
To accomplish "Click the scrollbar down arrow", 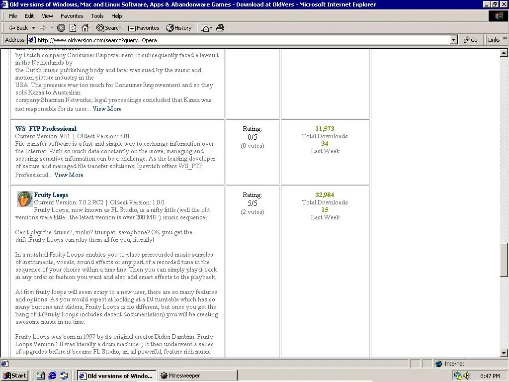I will 504,353.
